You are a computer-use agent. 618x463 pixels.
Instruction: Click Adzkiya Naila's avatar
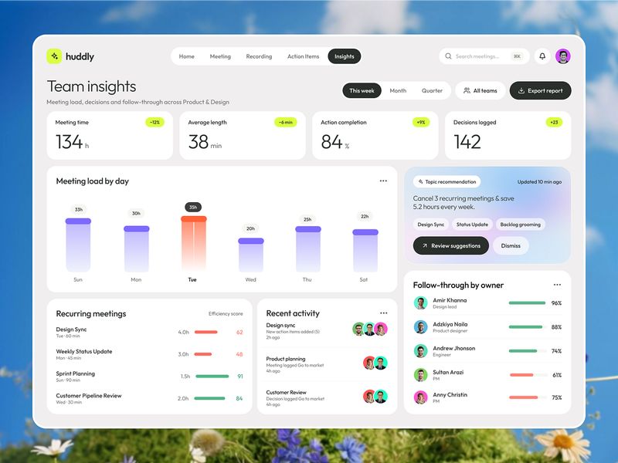coord(420,326)
